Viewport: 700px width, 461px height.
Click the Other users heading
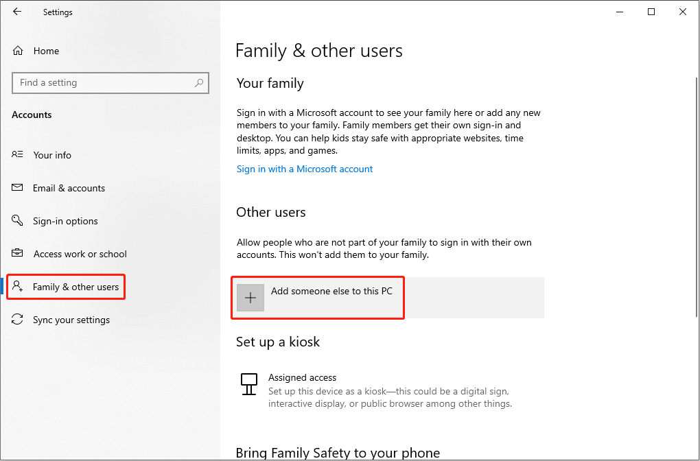tap(271, 212)
